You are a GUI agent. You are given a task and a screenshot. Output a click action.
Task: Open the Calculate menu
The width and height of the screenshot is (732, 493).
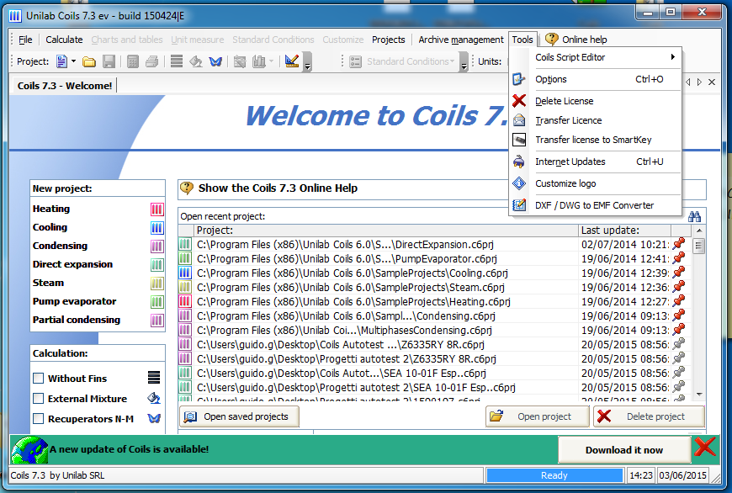pyautogui.click(x=64, y=40)
